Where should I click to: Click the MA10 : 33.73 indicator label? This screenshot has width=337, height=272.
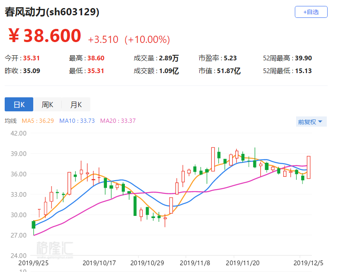tap(77, 121)
